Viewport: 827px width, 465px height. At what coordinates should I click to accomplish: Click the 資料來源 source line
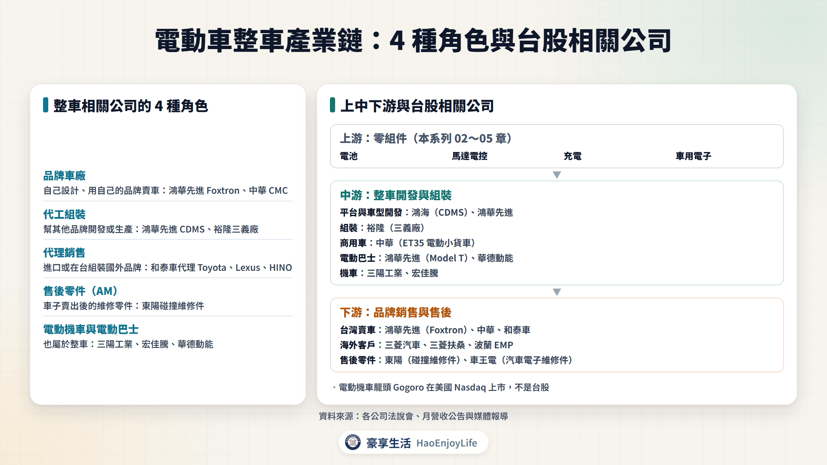(x=413, y=416)
